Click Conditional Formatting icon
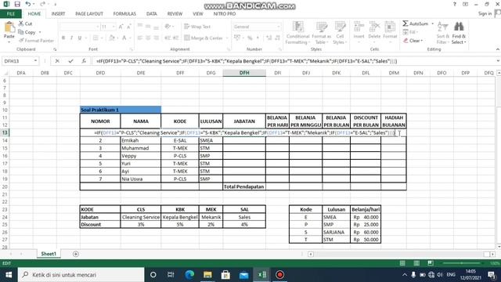 [297, 27]
